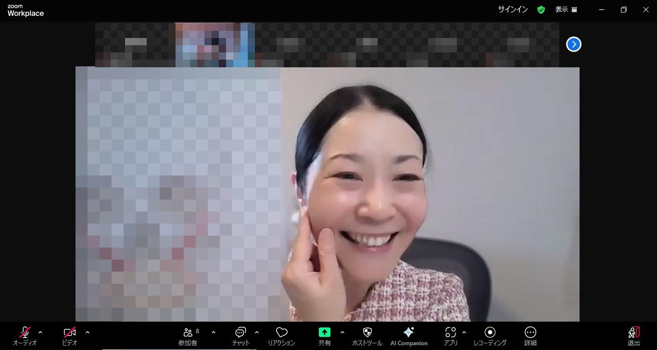657x350 pixels.
Task: Click the サインイン (Sign in) link
Action: point(512,9)
